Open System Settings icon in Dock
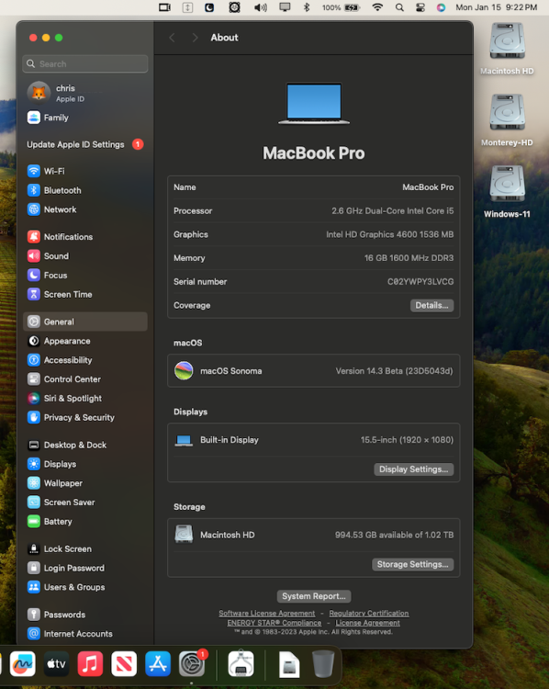Image resolution: width=549 pixels, height=689 pixels. [192, 663]
